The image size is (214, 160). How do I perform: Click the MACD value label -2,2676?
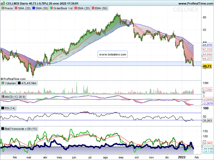(208, 103)
